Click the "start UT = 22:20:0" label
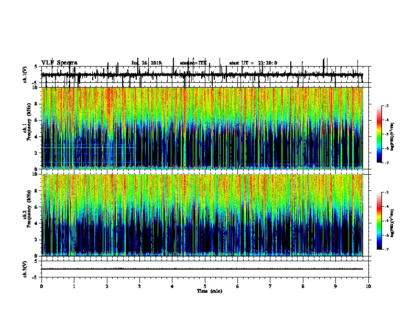The image size is (415, 321). pyautogui.click(x=253, y=63)
